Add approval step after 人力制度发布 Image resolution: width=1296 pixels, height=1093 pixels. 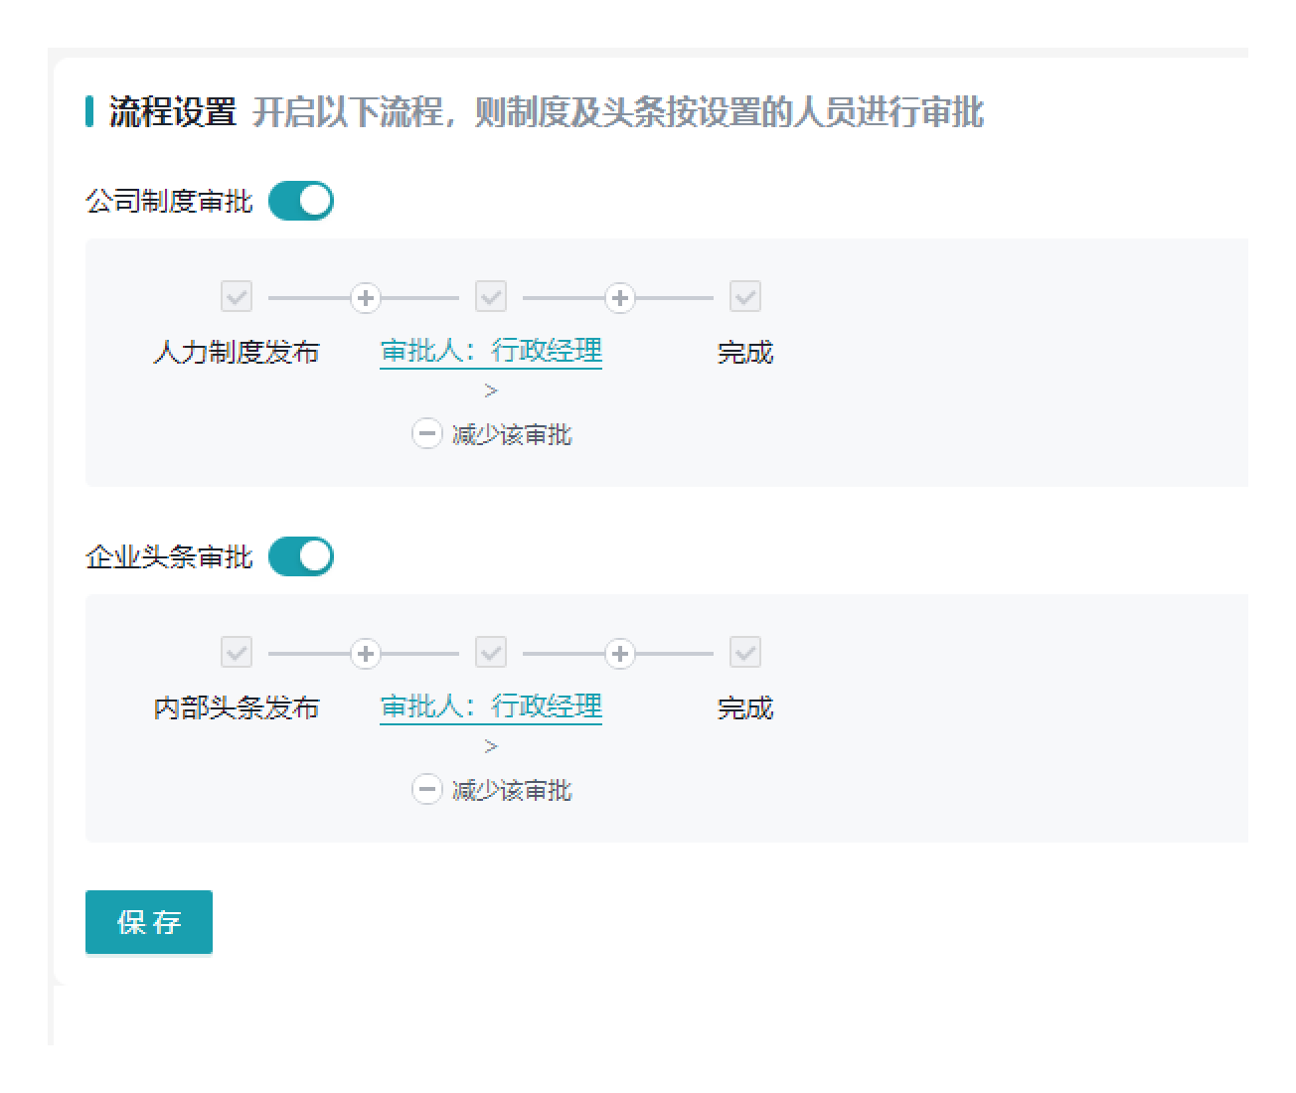366,297
